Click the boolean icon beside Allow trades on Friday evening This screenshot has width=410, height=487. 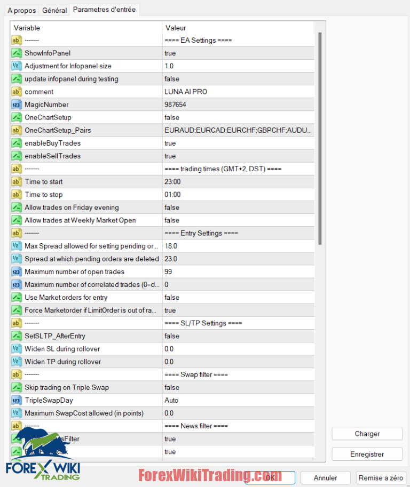click(17, 207)
